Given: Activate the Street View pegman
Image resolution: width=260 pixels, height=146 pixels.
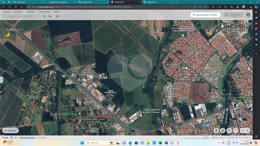Looking at the screenshot, I should tap(216, 131).
